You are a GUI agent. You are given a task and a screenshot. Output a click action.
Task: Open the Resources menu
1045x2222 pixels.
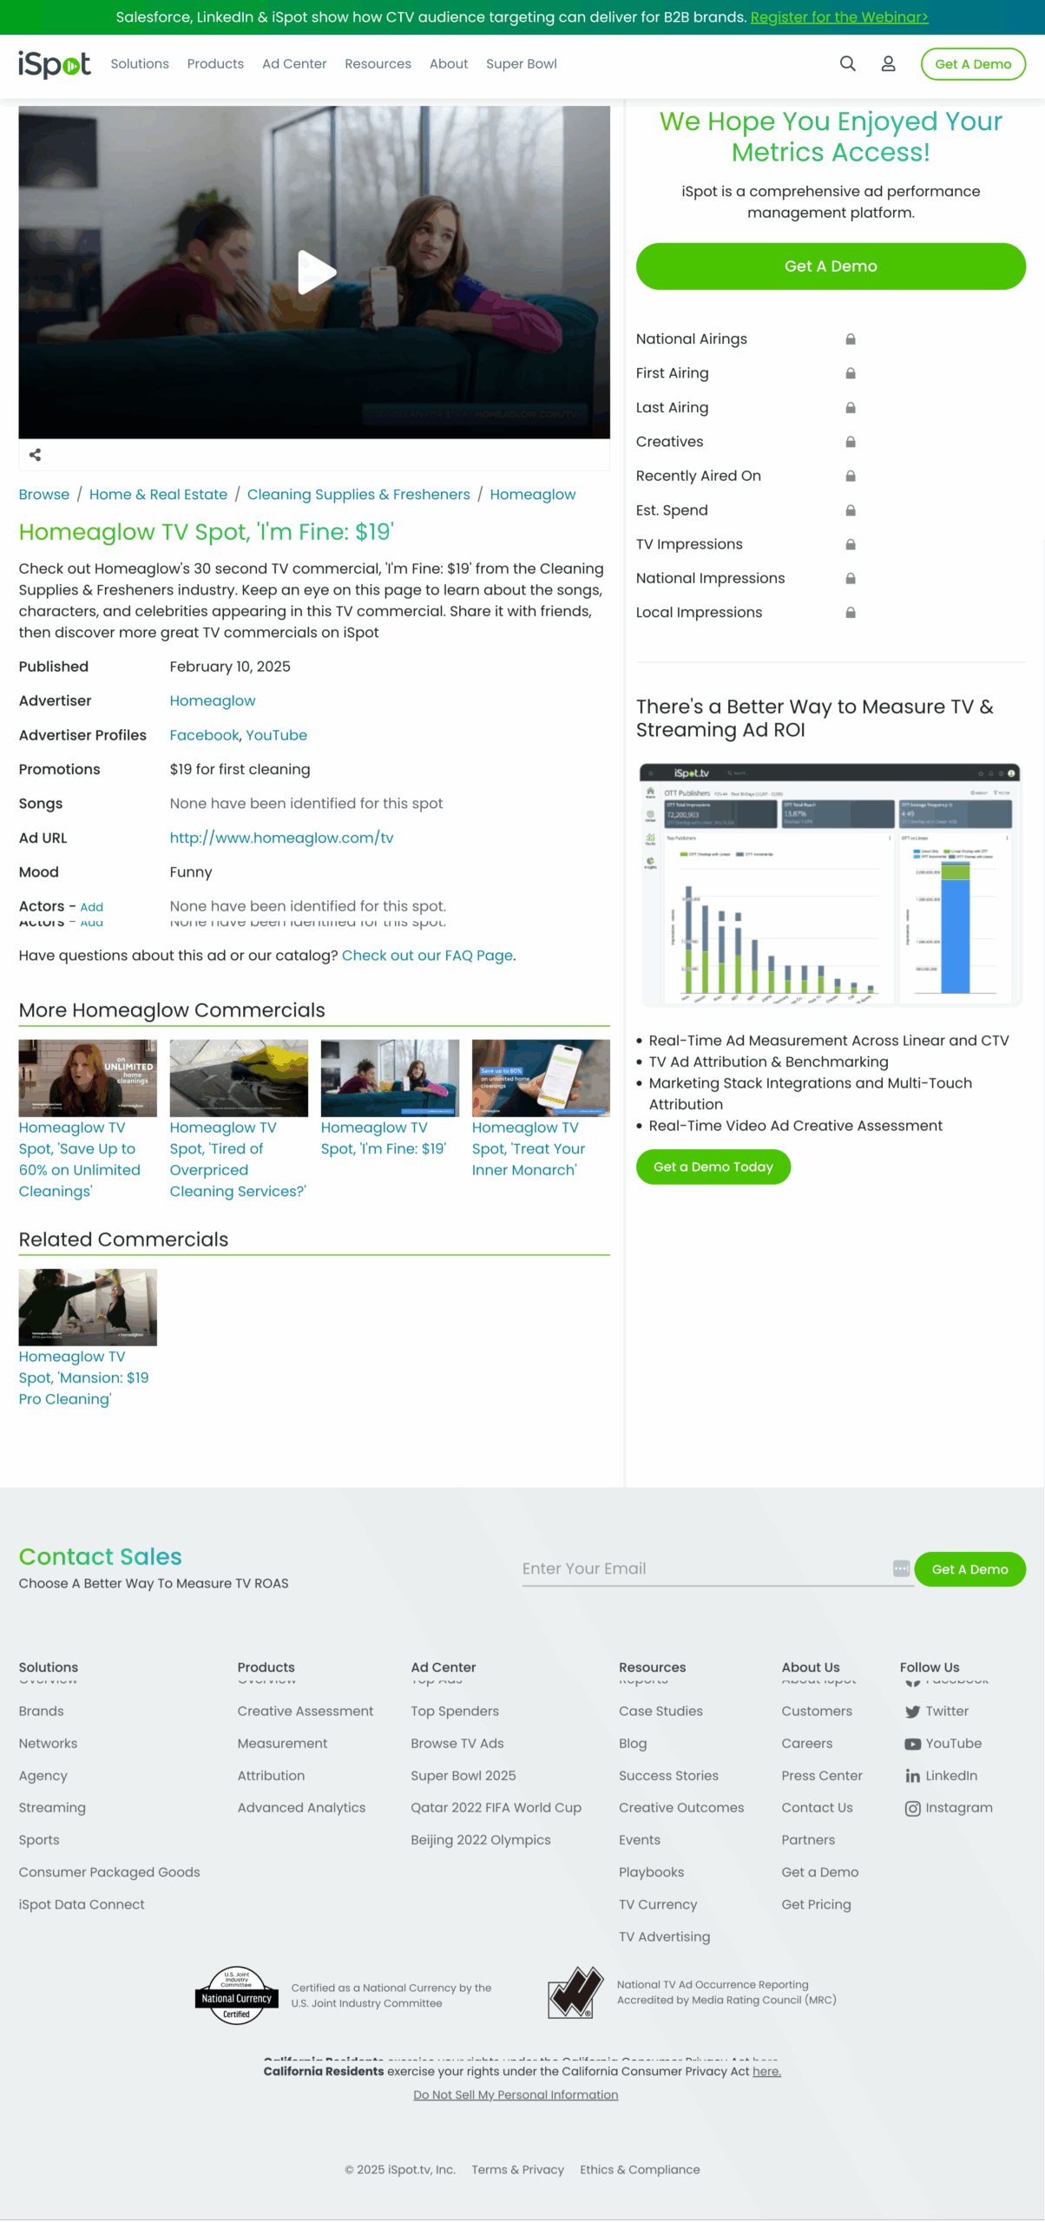(378, 64)
